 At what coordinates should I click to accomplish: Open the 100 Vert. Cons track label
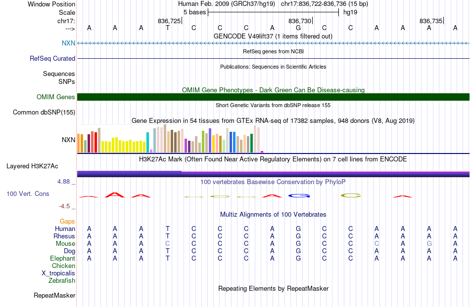click(x=28, y=193)
